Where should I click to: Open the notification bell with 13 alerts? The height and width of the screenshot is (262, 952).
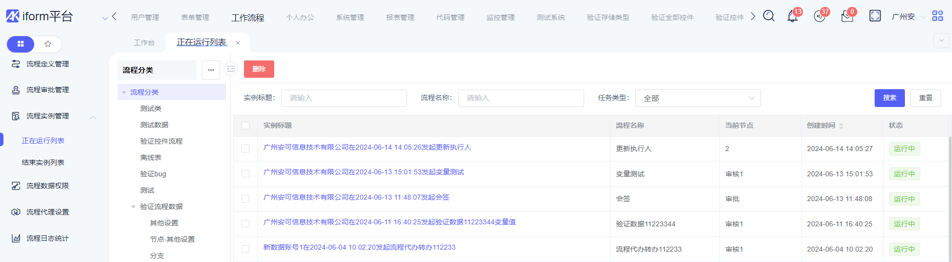click(x=792, y=17)
